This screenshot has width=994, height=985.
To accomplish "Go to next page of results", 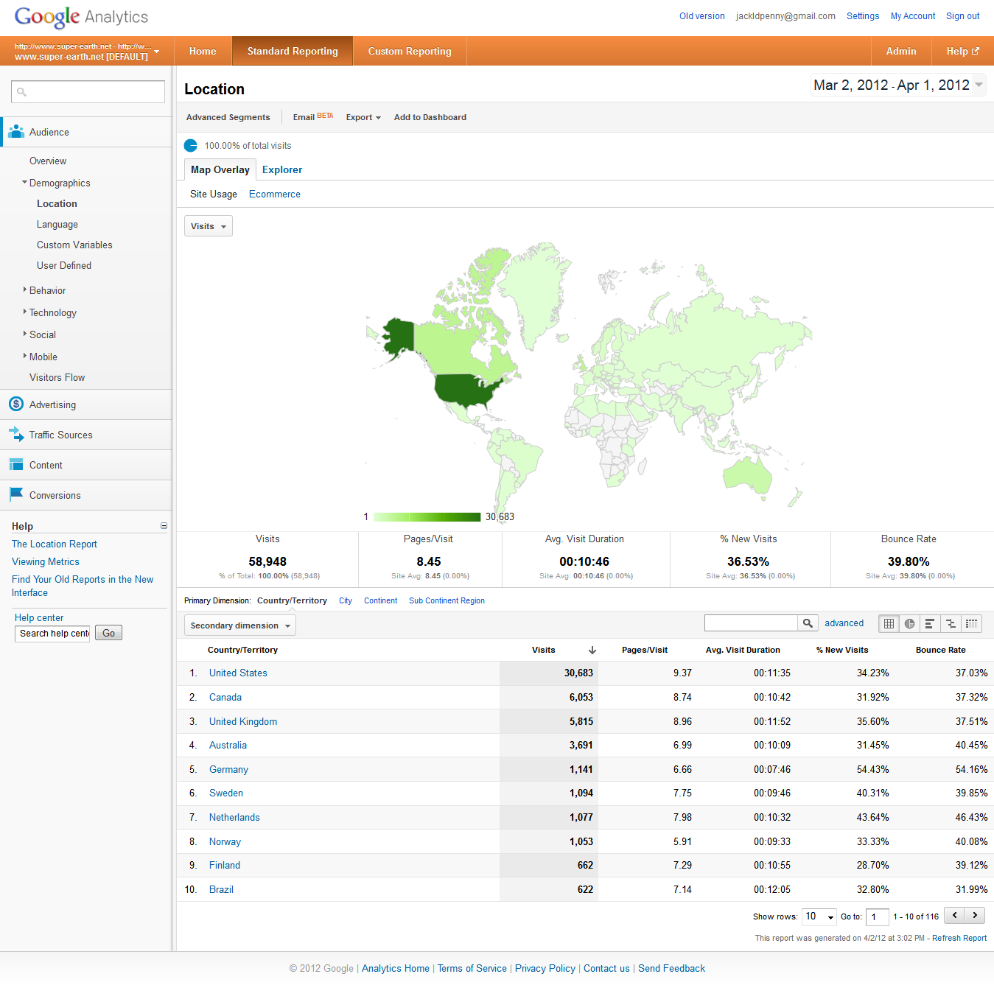I will click(975, 915).
